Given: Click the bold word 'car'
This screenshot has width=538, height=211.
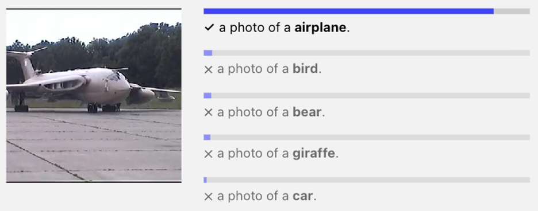Looking at the screenshot, I should pyautogui.click(x=302, y=197).
